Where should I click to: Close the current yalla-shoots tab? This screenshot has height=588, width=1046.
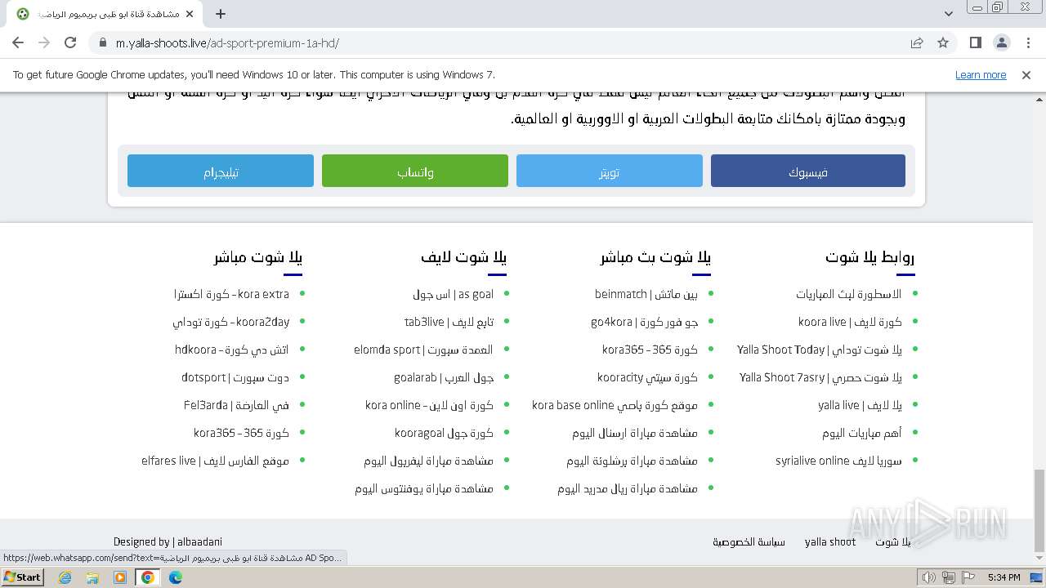click(x=190, y=14)
